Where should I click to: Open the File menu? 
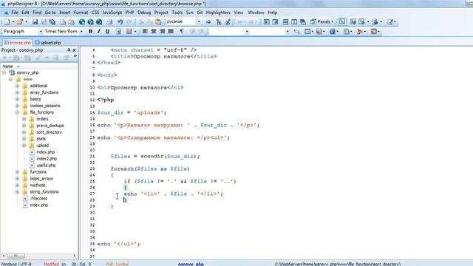point(15,13)
